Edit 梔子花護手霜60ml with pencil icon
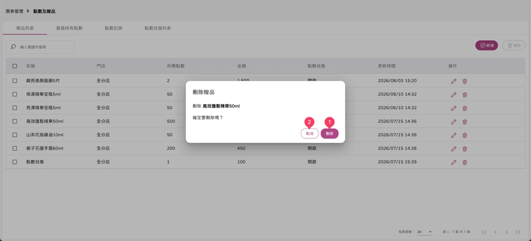Screen dimensions: 531x241 click(454, 149)
